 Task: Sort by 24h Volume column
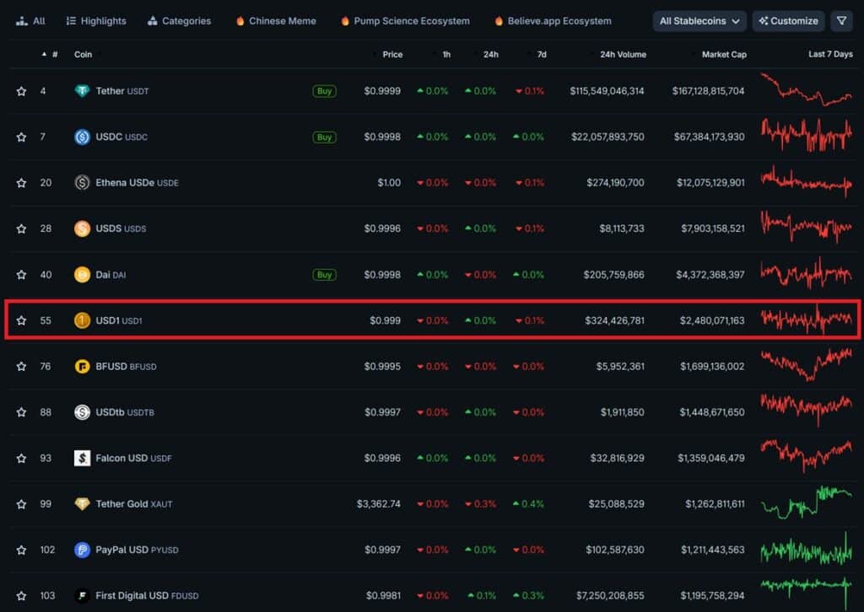[622, 55]
